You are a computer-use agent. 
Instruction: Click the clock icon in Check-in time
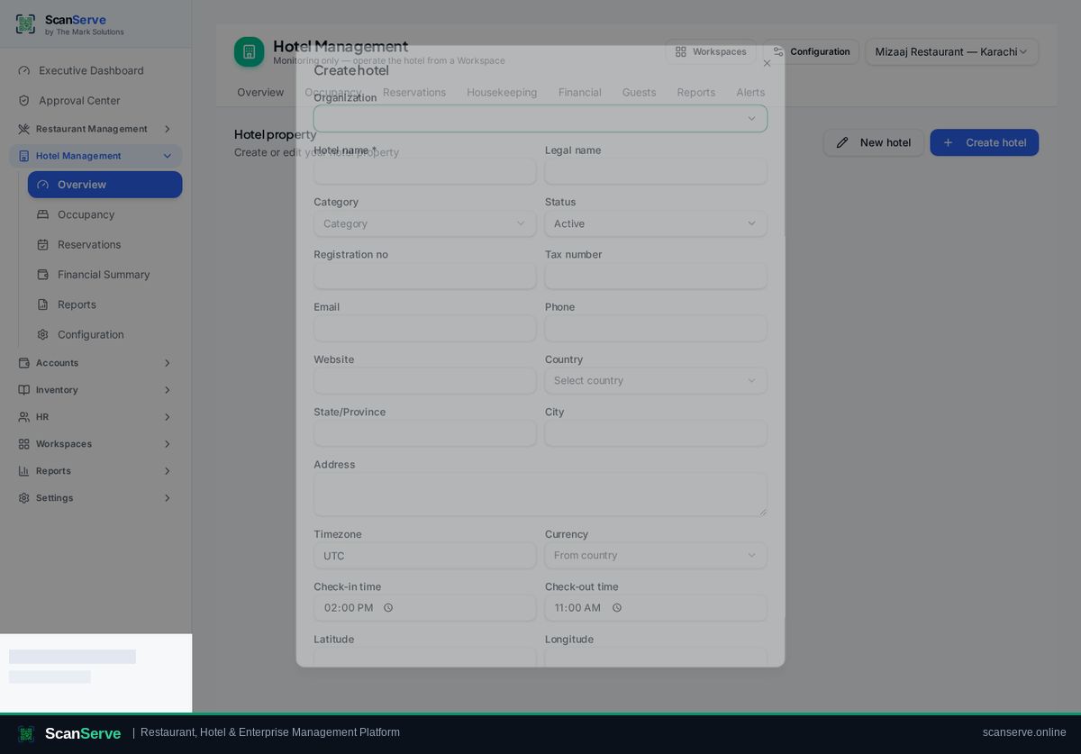point(388,608)
